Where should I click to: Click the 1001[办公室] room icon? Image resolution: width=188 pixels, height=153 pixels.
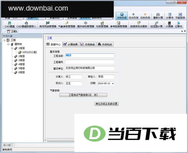pos(20,52)
